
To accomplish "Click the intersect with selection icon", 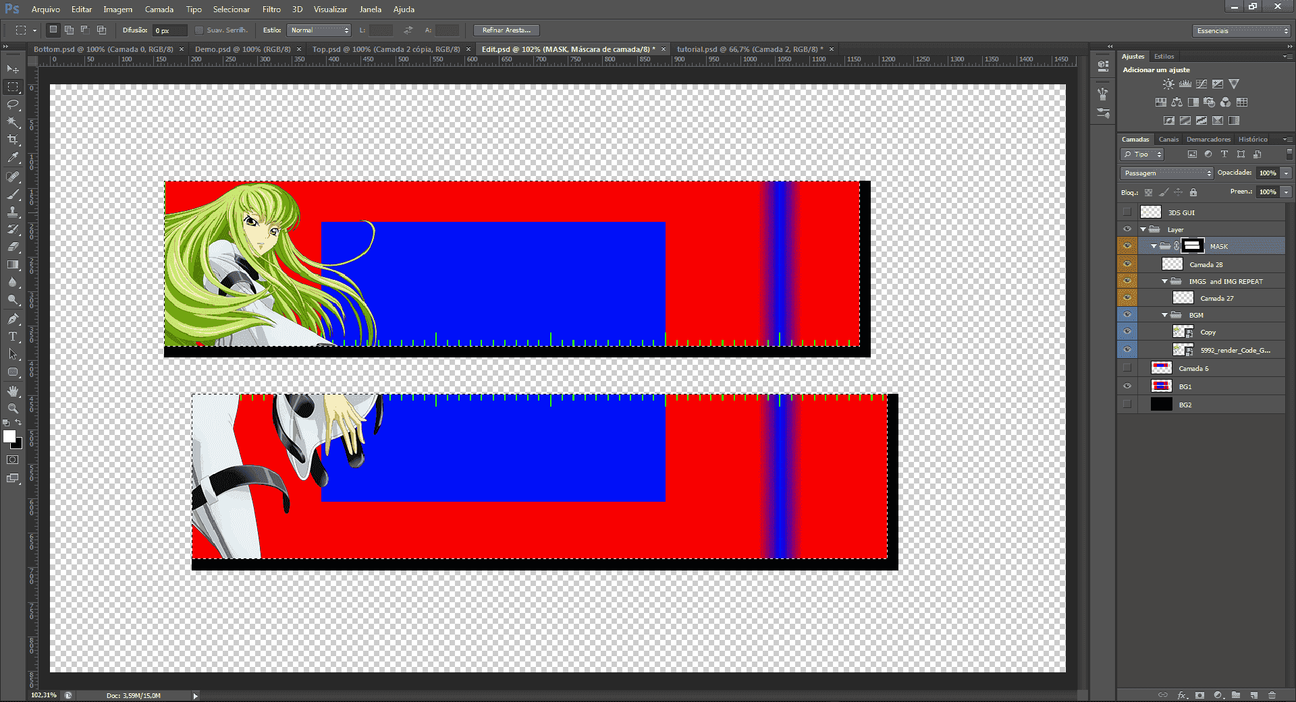I will pos(101,30).
